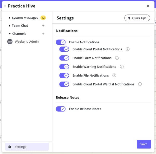Toggle Enable Release Notes off

point(61,109)
